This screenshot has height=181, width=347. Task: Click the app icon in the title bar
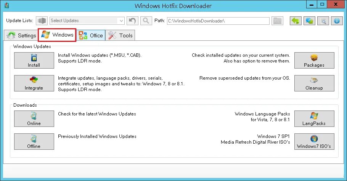[6, 6]
